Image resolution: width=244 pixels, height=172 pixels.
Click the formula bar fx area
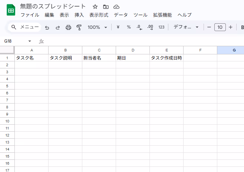[x=42, y=41]
